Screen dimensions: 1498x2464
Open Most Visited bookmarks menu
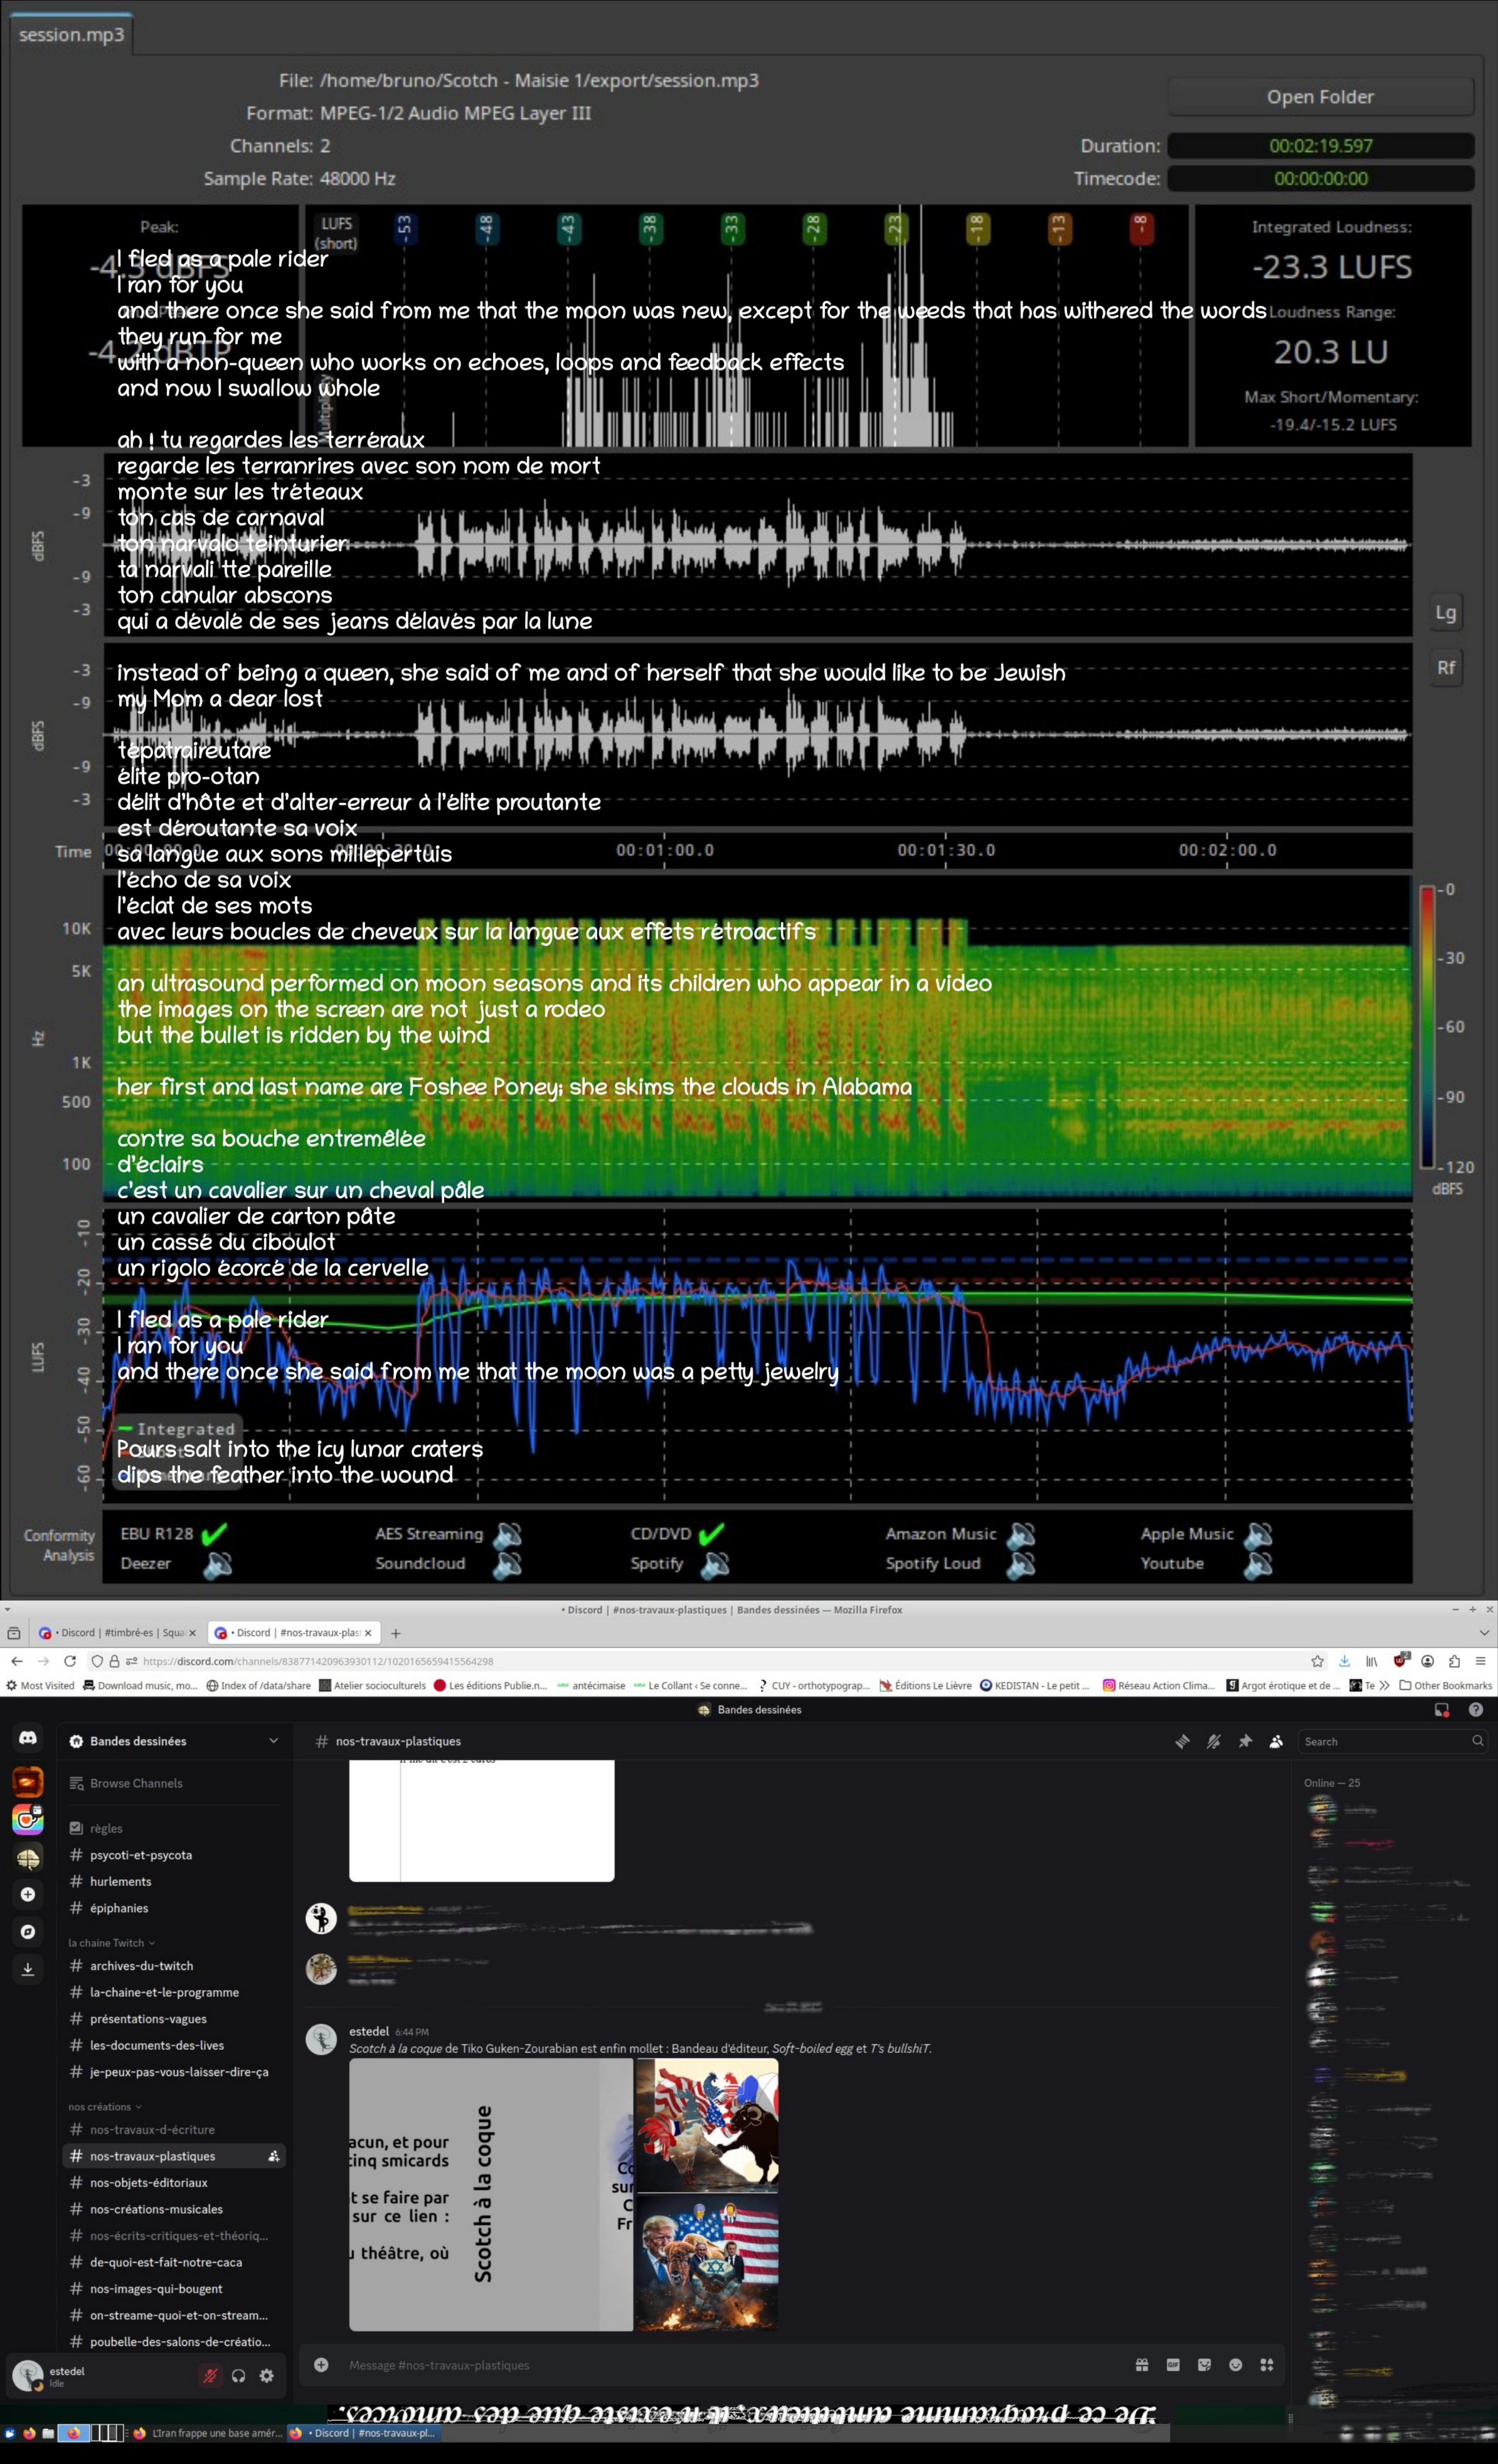coord(40,1685)
